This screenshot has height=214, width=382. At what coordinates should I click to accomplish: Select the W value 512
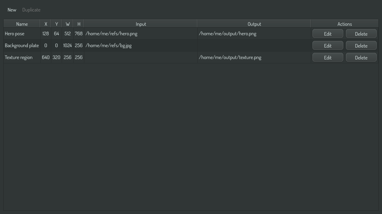coord(68,34)
